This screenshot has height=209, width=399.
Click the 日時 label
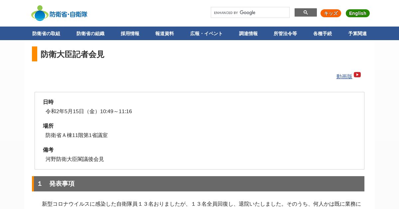click(48, 102)
